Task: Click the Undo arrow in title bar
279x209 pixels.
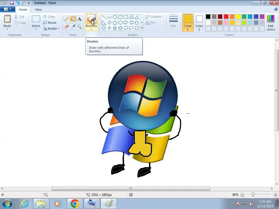Action: click(18, 3)
